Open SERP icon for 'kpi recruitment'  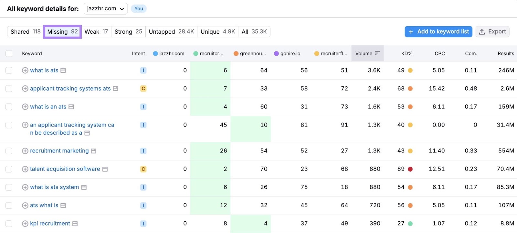(x=75, y=224)
